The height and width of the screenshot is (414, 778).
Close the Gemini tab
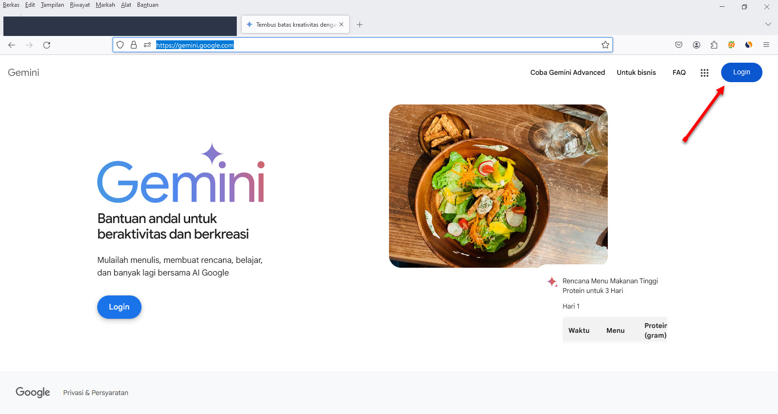coord(341,24)
